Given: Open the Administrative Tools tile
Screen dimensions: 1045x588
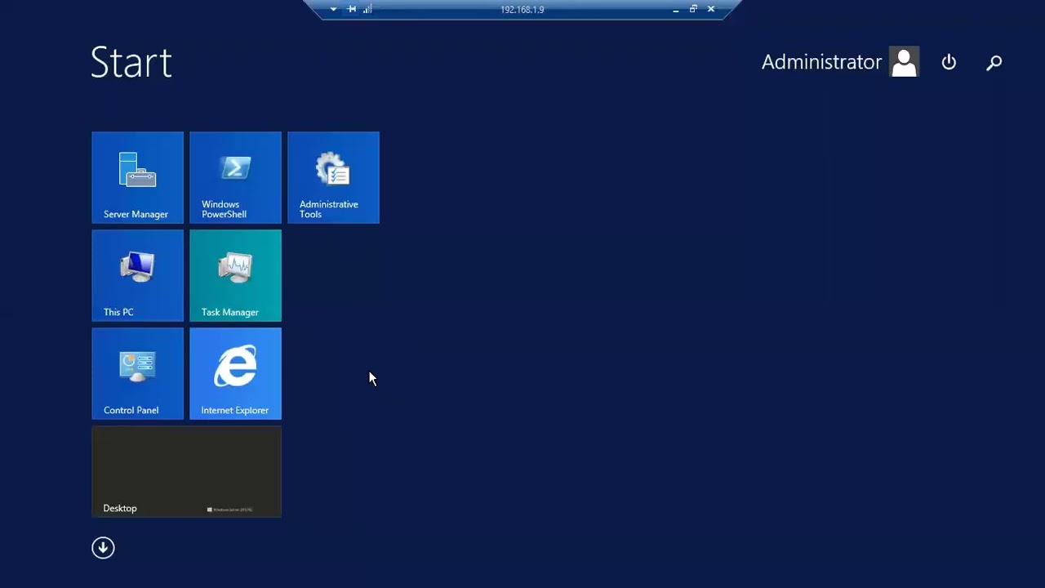Looking at the screenshot, I should [333, 177].
